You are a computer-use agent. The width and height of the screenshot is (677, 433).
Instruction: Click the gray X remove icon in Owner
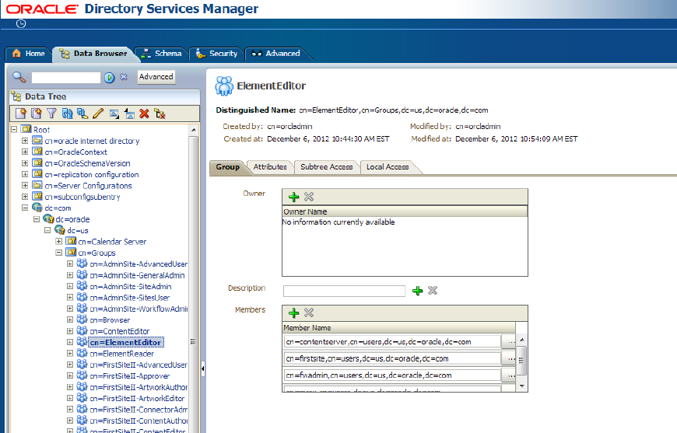coord(309,197)
